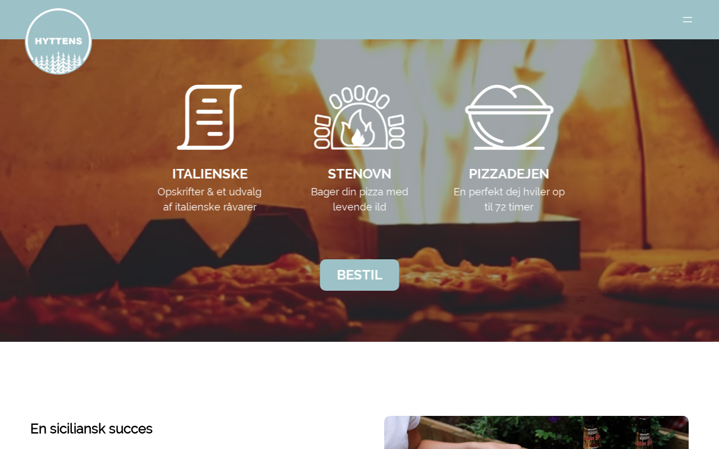
Task: Select the PIZZADEJEN heading
Action: 509,174
